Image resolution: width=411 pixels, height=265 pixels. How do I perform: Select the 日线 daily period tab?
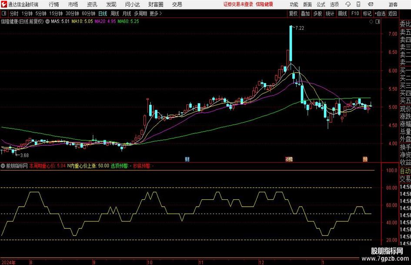[103, 13]
